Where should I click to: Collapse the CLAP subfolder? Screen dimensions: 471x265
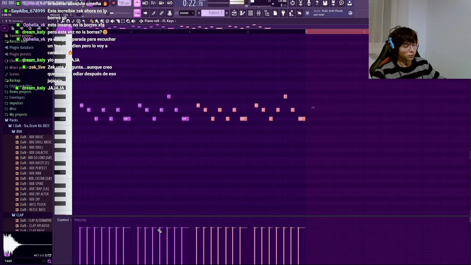point(20,215)
